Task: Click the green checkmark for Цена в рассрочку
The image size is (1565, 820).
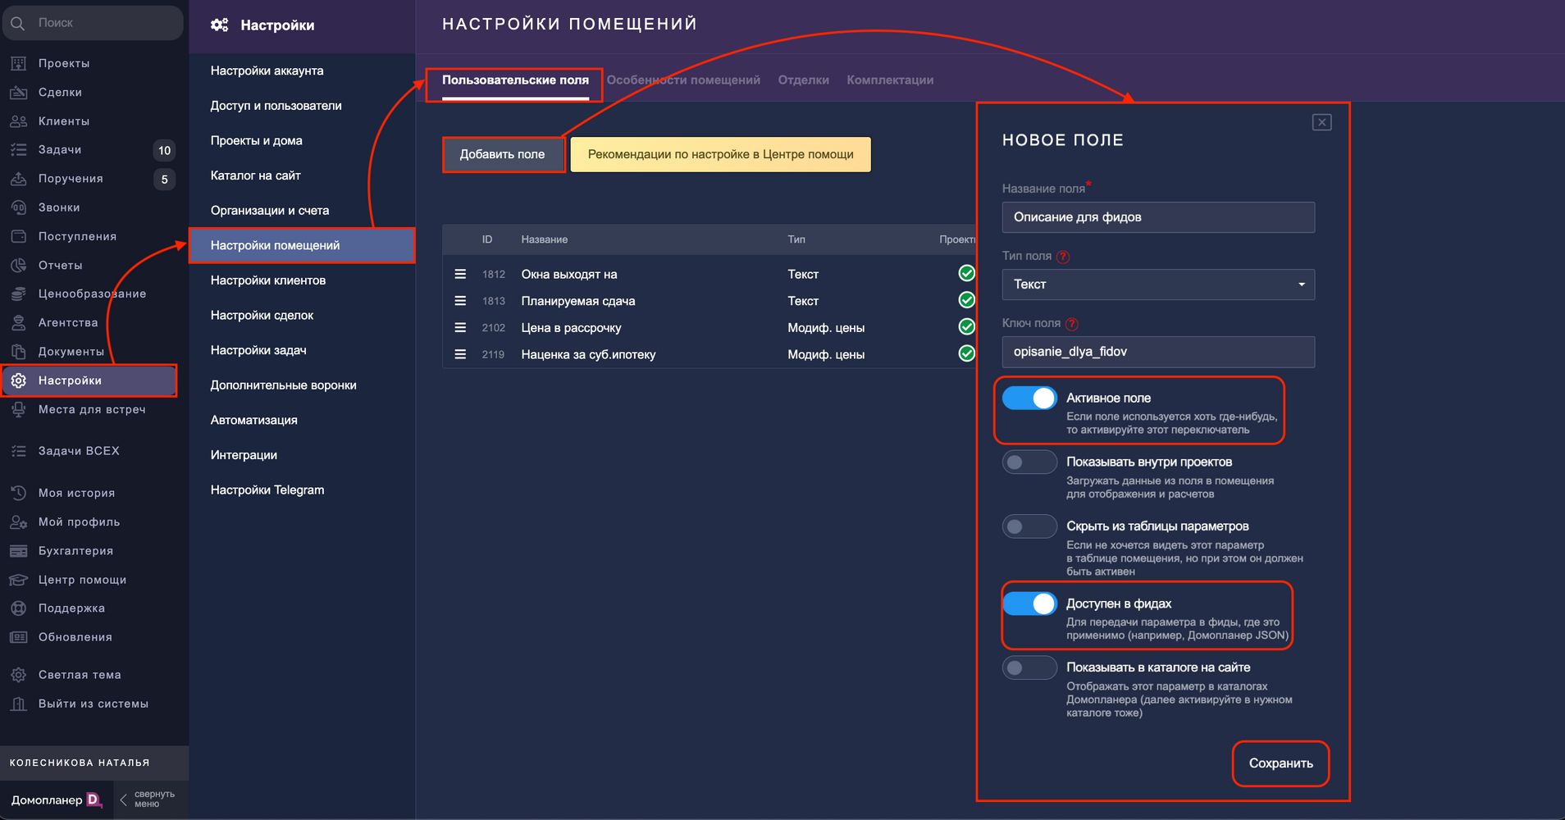Action: pyautogui.click(x=966, y=327)
